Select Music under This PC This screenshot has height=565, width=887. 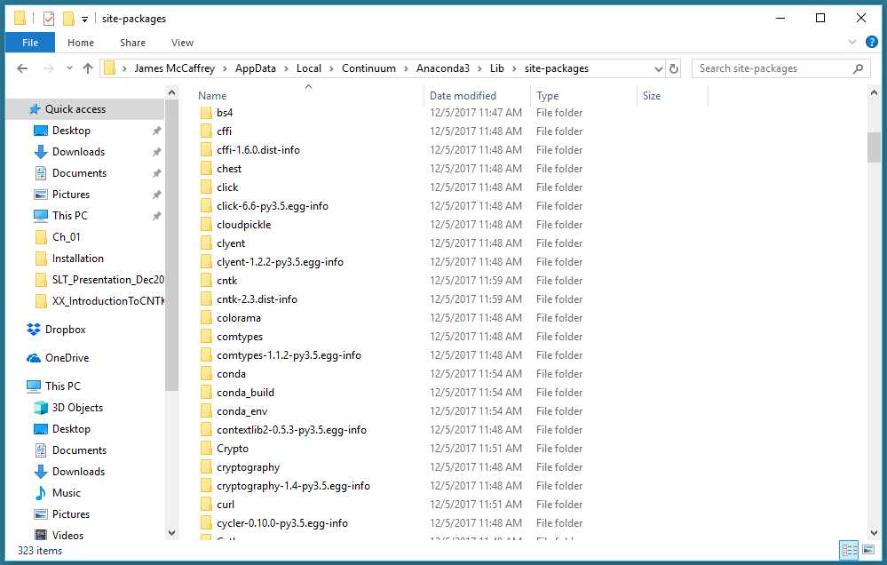[67, 493]
